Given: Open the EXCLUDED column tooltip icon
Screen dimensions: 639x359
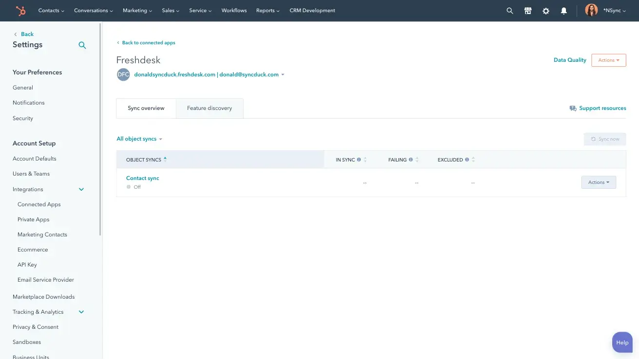Looking at the screenshot, I should [467, 159].
